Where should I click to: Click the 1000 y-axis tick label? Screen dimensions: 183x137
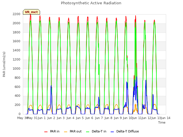coord(17,68)
